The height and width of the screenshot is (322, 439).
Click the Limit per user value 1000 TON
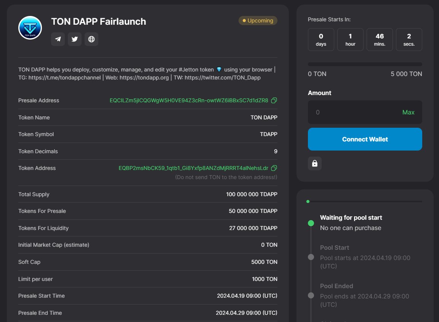(x=264, y=279)
